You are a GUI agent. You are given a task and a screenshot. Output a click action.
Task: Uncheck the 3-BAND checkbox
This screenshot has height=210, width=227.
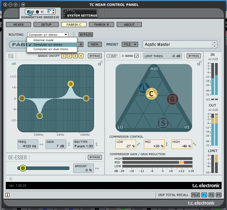pos(136,56)
